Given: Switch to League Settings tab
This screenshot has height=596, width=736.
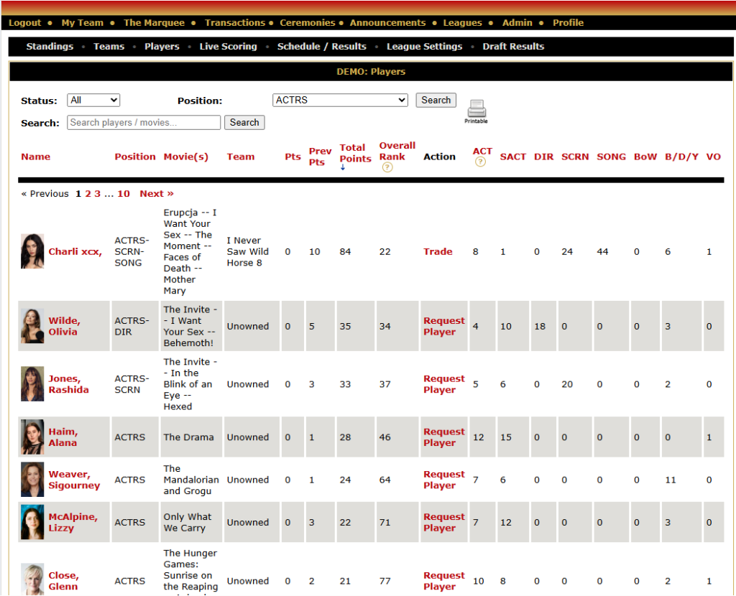Looking at the screenshot, I should 424,47.
